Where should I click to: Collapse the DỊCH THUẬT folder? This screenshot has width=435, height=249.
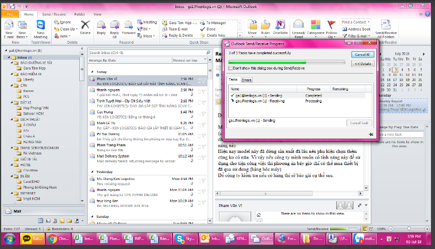[x=12, y=120]
